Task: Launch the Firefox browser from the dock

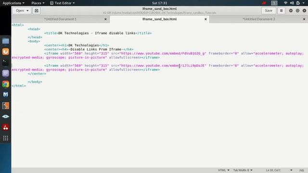Action: coord(5,51)
